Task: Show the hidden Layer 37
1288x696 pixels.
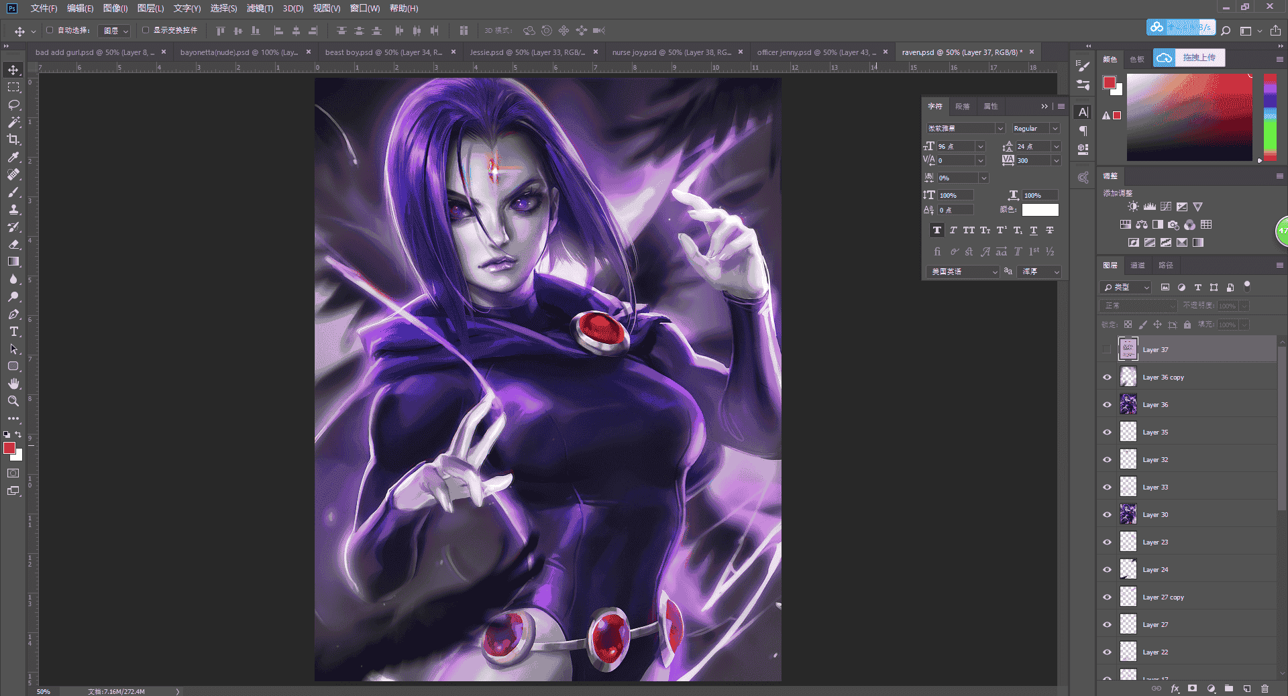Action: 1107,349
